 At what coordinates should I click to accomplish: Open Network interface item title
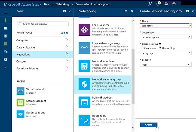click(x=103, y=61)
